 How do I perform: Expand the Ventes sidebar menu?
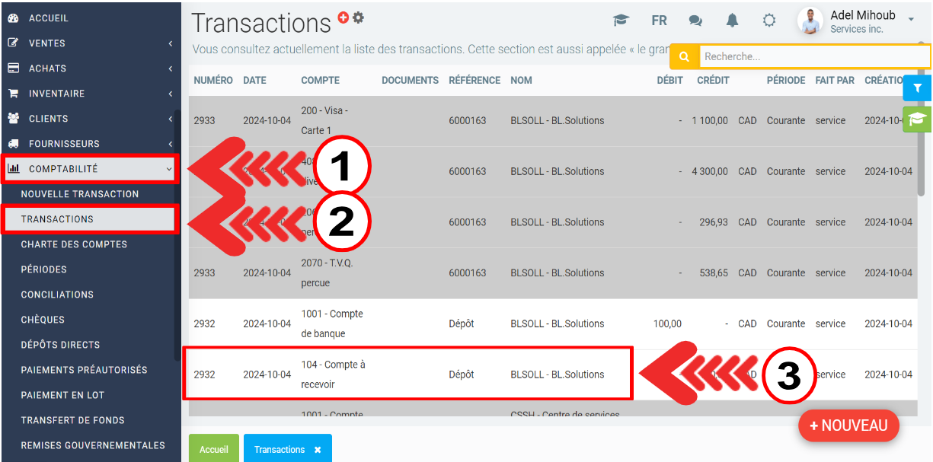(90, 43)
